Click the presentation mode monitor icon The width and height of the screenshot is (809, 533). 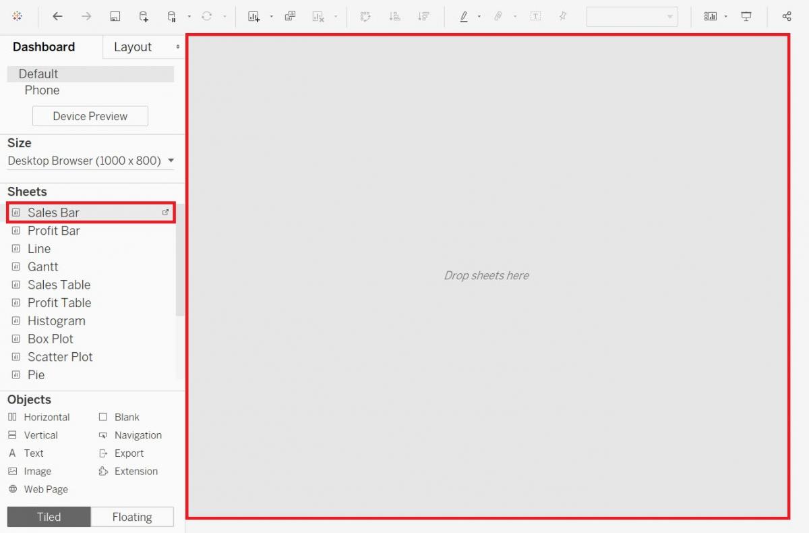[746, 16]
